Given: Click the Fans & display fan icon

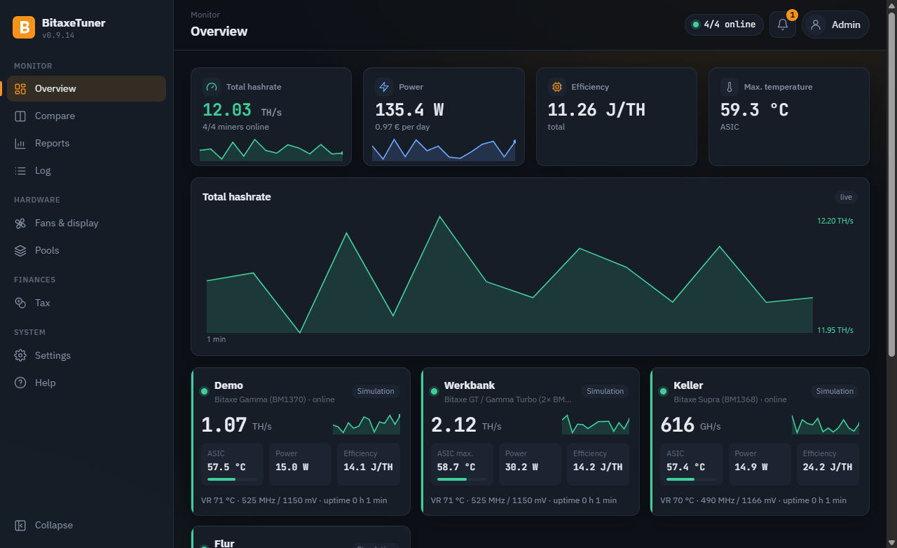Looking at the screenshot, I should pos(20,223).
